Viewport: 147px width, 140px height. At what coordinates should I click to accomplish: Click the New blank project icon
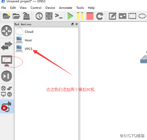(x=6, y=16)
